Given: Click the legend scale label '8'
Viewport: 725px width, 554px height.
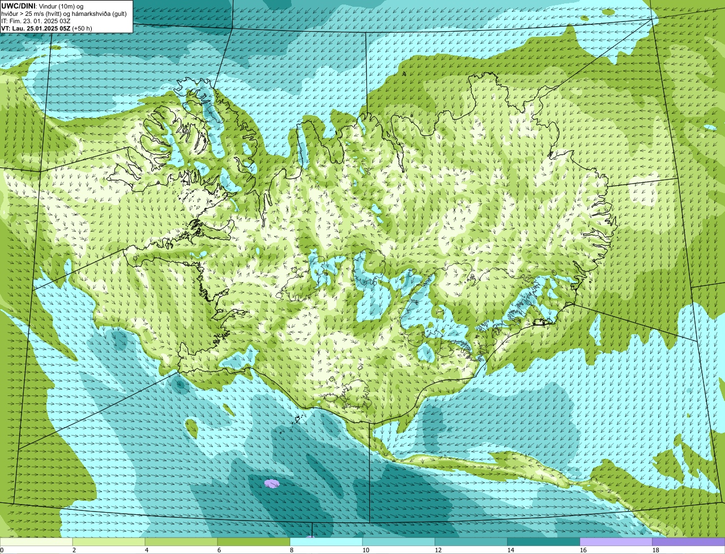Looking at the screenshot, I should pos(292,550).
